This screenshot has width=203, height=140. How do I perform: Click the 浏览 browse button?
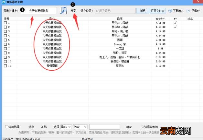(143, 11)
